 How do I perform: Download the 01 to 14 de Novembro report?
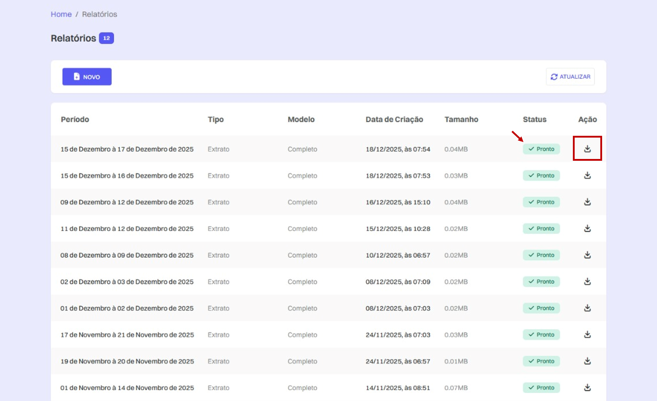[587, 387]
